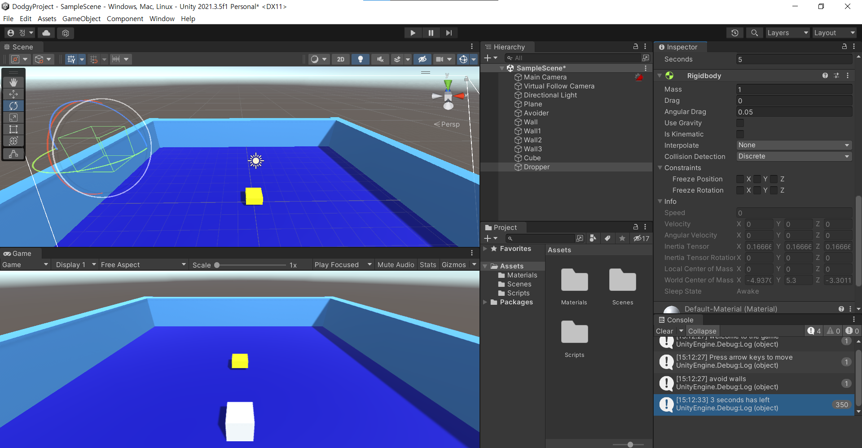Open Collision Detection dropdown
Viewport: 862px width, 448px height.
794,156
